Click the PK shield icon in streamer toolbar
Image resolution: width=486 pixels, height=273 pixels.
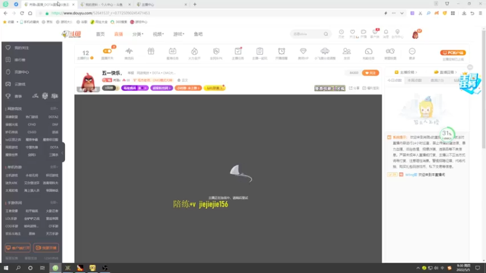coord(216,51)
